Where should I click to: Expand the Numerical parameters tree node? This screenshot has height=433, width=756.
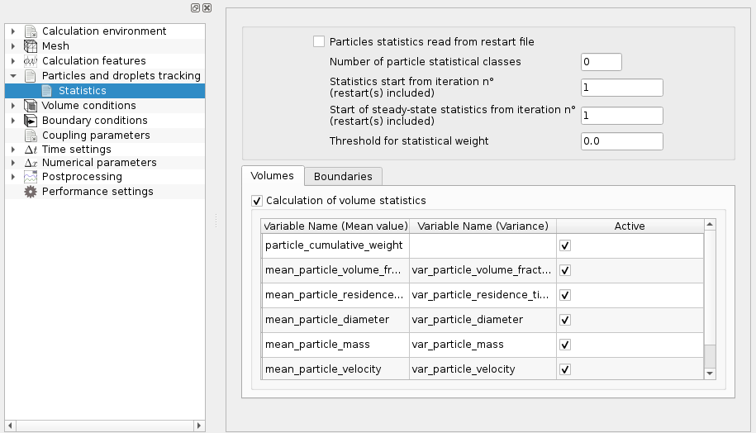pyautogui.click(x=13, y=164)
